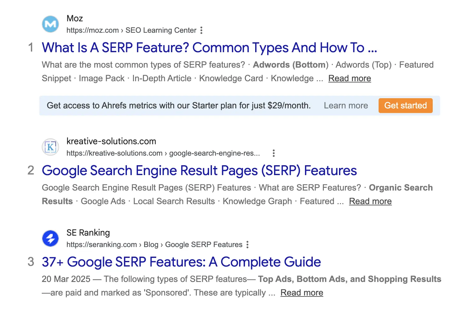Open the three-dot menu for kreative-solutions result

pyautogui.click(x=273, y=153)
